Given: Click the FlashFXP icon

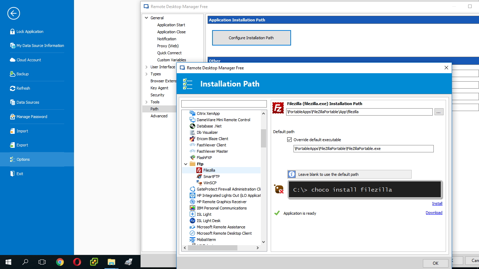Looking at the screenshot, I should [x=193, y=158].
